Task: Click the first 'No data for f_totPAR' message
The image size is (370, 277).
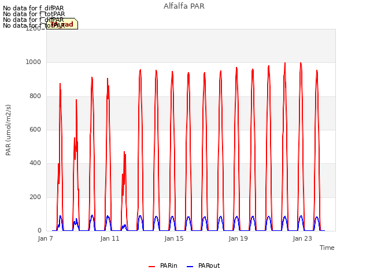Action: 34,14
